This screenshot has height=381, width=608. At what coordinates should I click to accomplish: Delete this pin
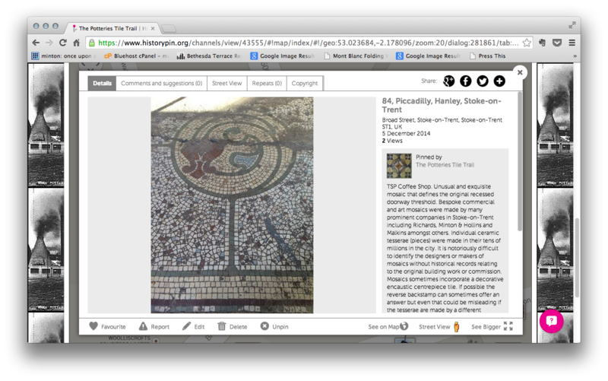[233, 326]
